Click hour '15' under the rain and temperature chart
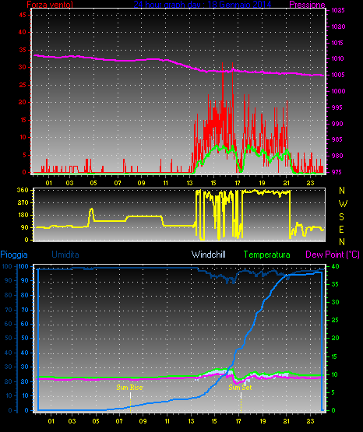 [214, 421]
